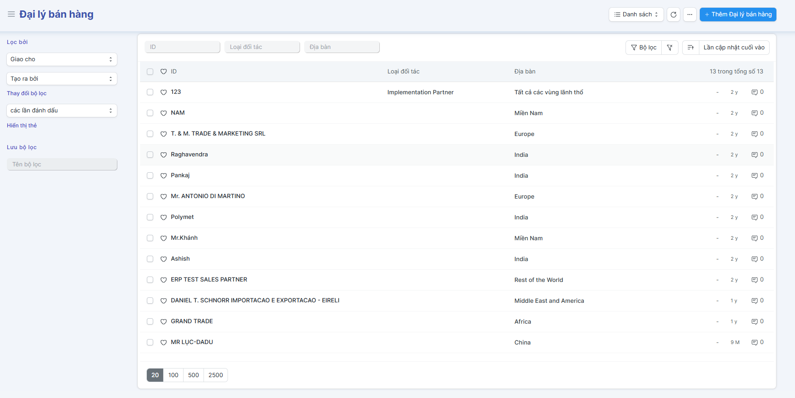Viewport: 795px width, 398px height.
Task: Select the Polymet row checkbox
Action: (x=150, y=218)
